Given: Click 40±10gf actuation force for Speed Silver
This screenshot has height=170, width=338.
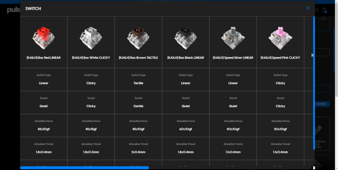Looking at the screenshot, I should coord(233,129).
